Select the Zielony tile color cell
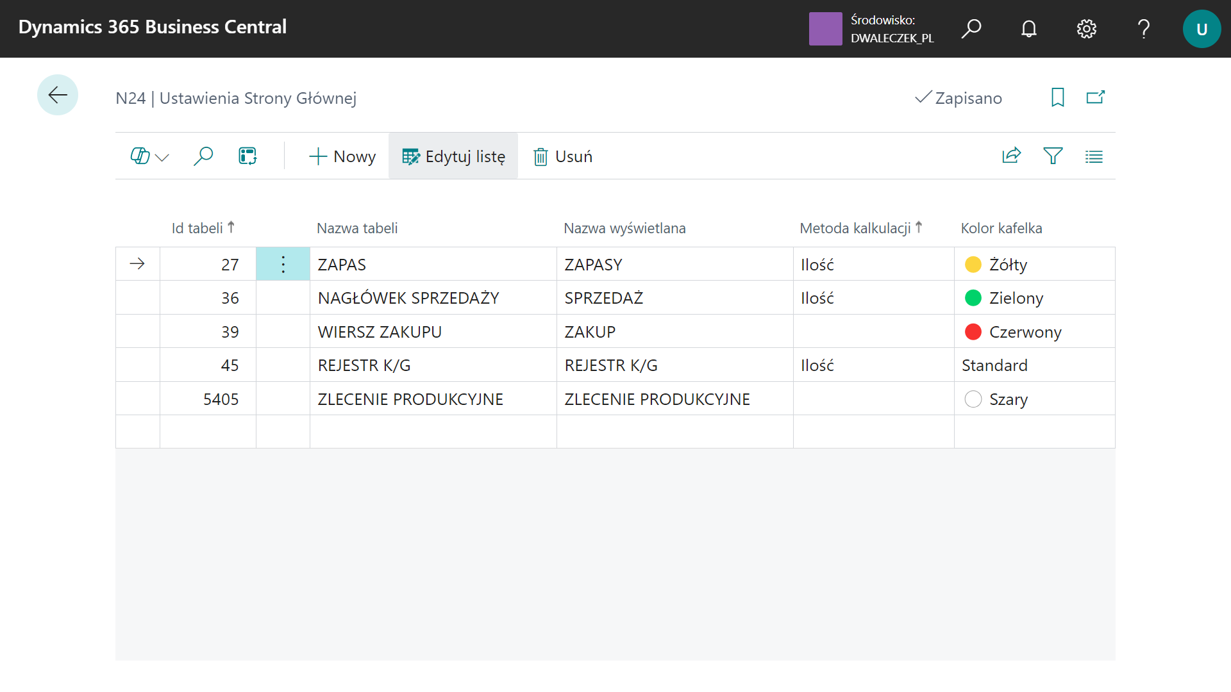This screenshot has height=692, width=1231. [x=1034, y=297]
